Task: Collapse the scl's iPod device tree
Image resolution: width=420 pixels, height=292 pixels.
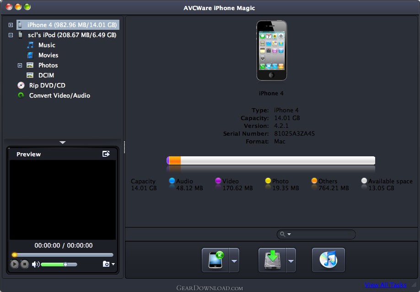Action: tap(11, 35)
